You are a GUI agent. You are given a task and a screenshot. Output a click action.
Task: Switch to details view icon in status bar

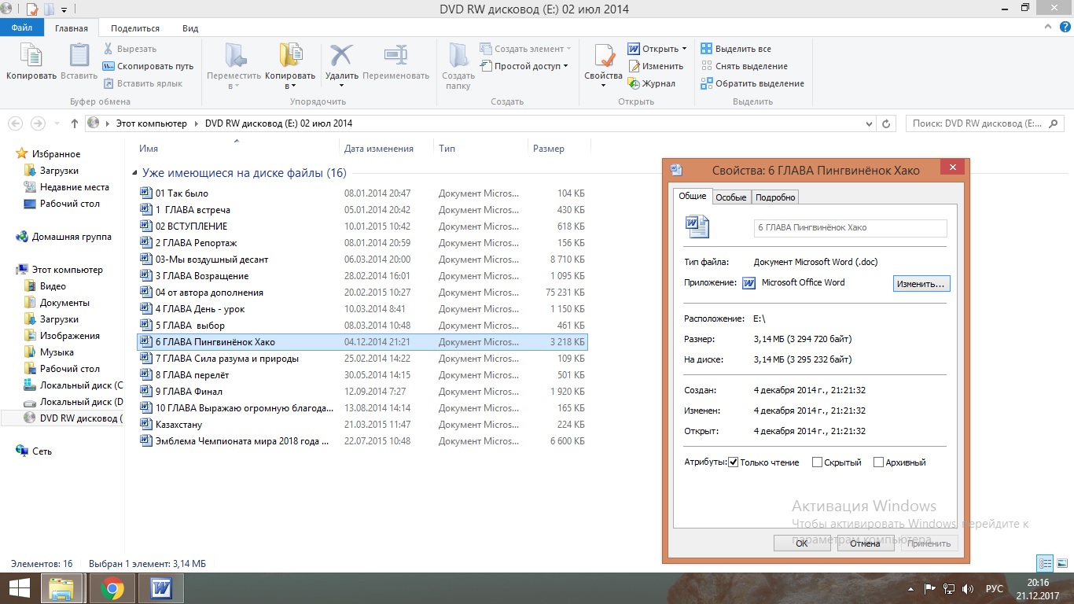1045,563
